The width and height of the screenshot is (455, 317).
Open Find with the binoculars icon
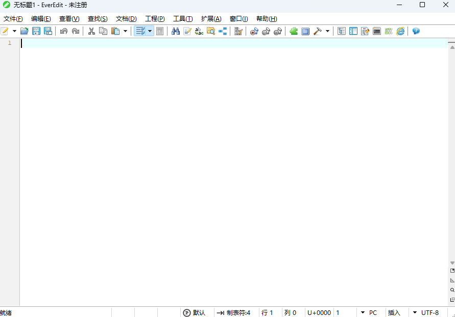point(176,31)
